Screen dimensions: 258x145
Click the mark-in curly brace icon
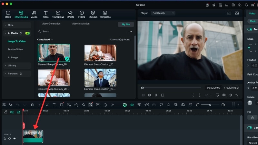pos(193,95)
